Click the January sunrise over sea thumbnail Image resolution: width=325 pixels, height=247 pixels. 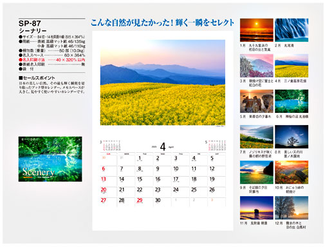(x=256, y=30)
